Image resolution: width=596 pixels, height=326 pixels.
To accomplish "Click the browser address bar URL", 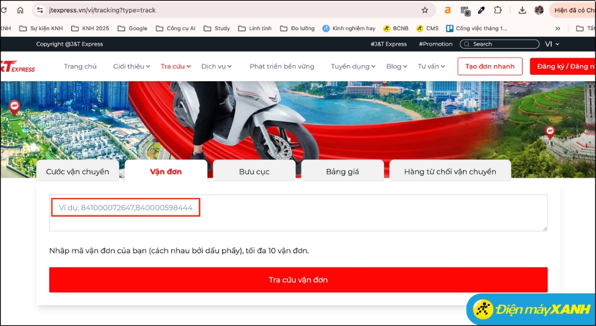I will 102,10.
